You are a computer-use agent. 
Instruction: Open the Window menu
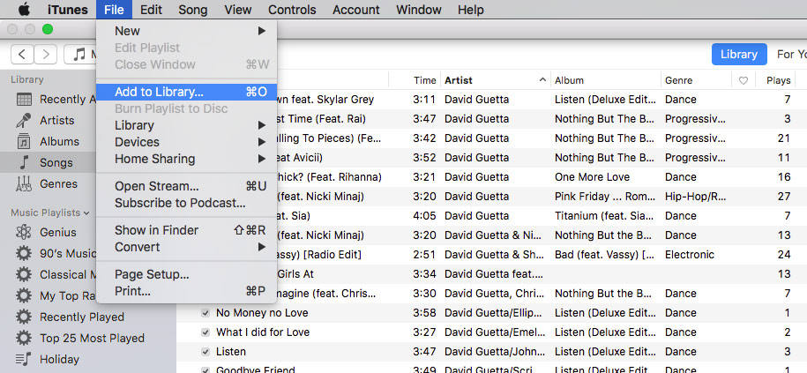pos(418,10)
